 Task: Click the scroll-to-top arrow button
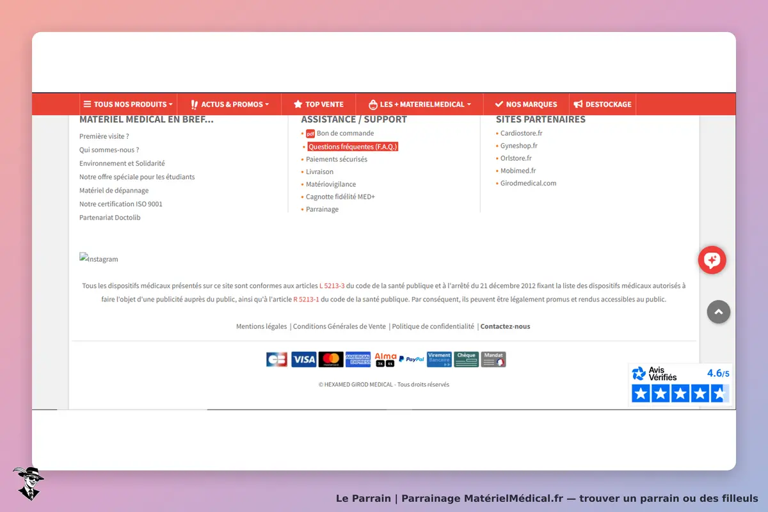pos(719,312)
